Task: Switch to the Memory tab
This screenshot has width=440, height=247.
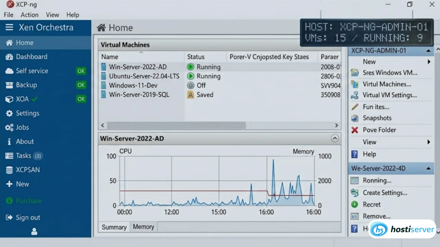Action: [x=143, y=227]
